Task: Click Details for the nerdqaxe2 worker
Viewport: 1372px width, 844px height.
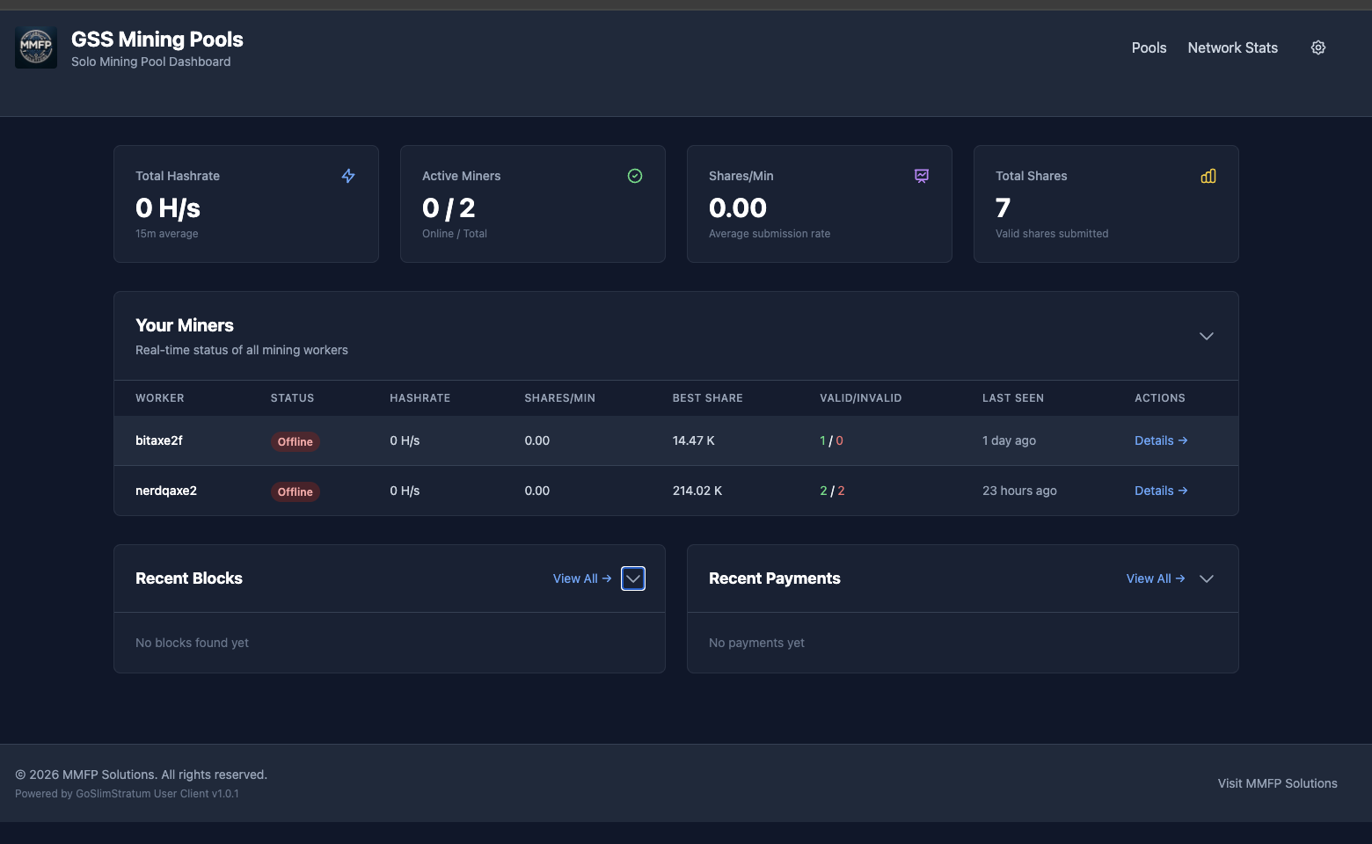Action: [x=1155, y=491]
